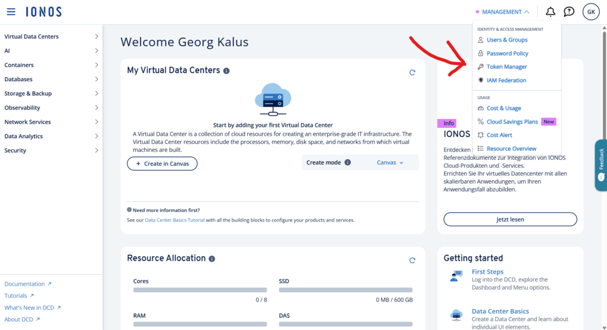Click info icon beside Resource Allocation
Viewport: 607px width, 330px height.
(x=212, y=259)
